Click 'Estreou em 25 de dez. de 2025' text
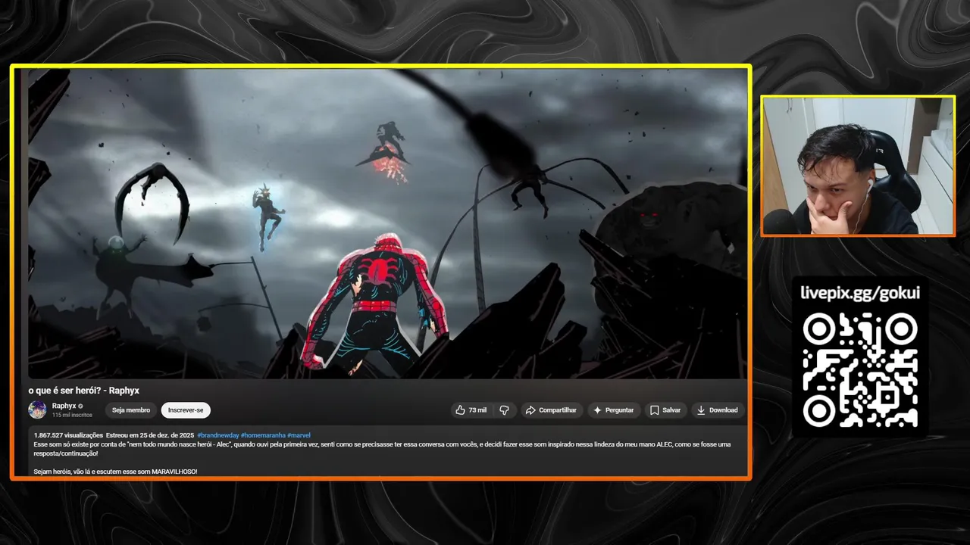Screen dimensions: 970x545 click(x=150, y=435)
